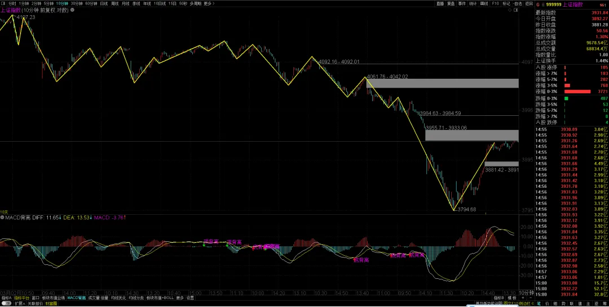This screenshot has width=609, height=307.
Task: Select the 10日线 period
Action: point(159,3)
